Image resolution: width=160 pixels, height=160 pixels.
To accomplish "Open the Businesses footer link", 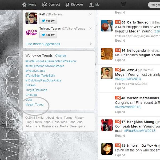I will click(x=50, y=126).
